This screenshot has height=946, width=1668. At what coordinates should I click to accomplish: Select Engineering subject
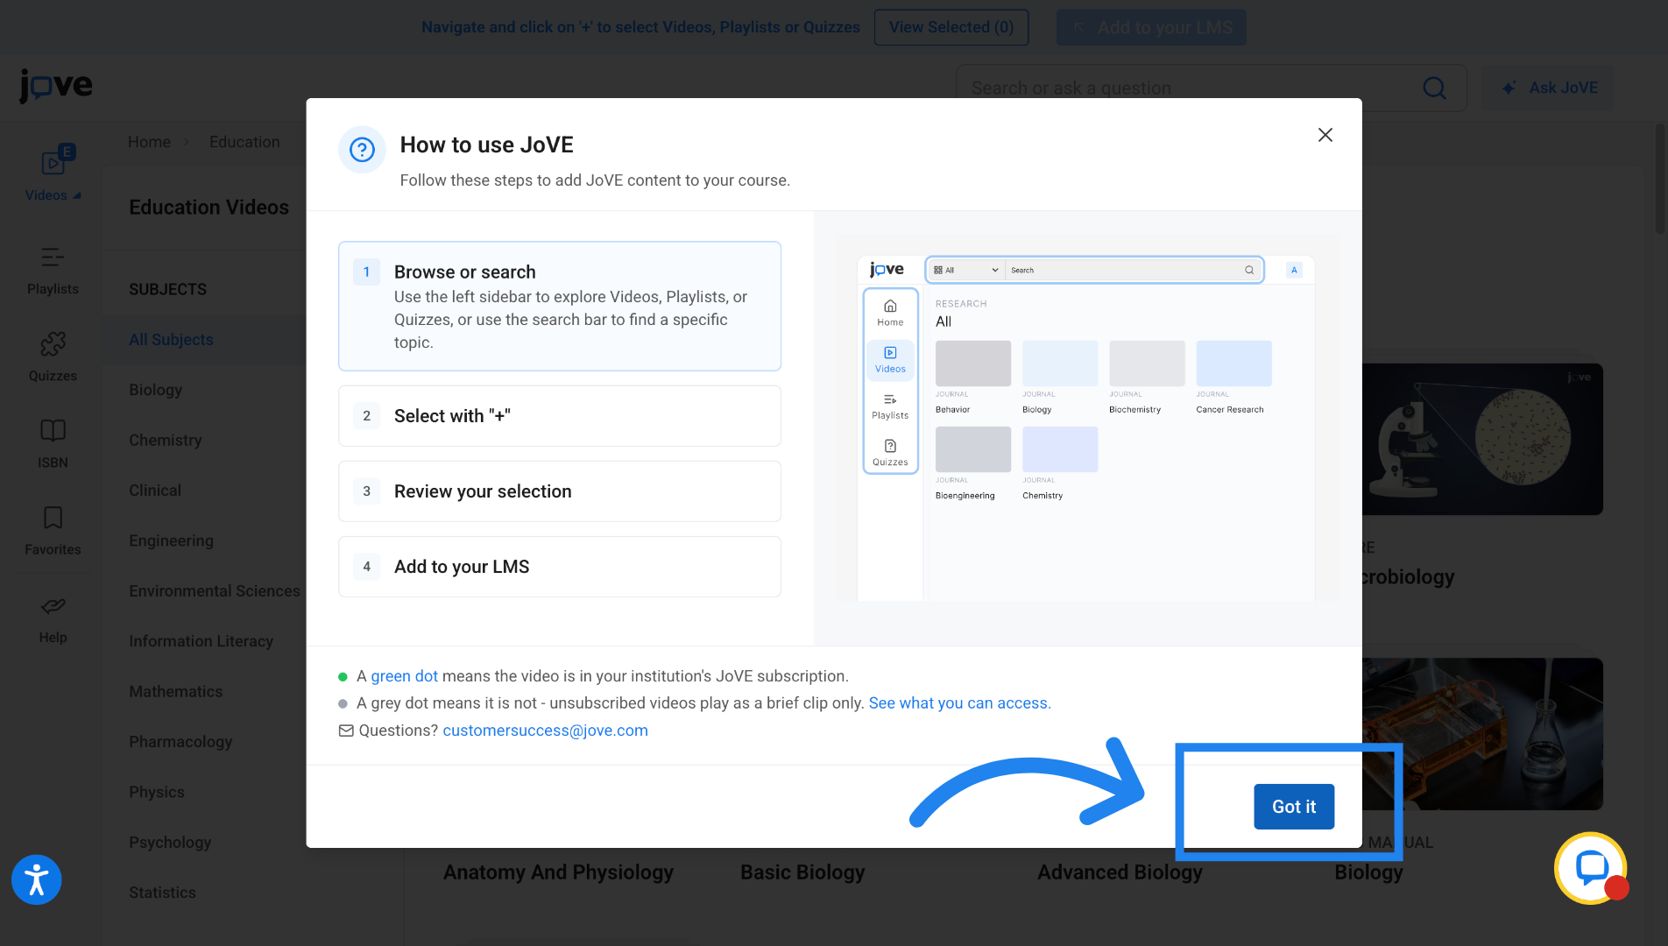[171, 540]
